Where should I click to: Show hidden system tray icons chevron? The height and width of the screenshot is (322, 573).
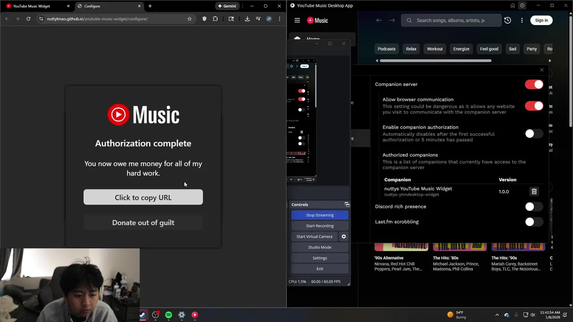(497, 315)
